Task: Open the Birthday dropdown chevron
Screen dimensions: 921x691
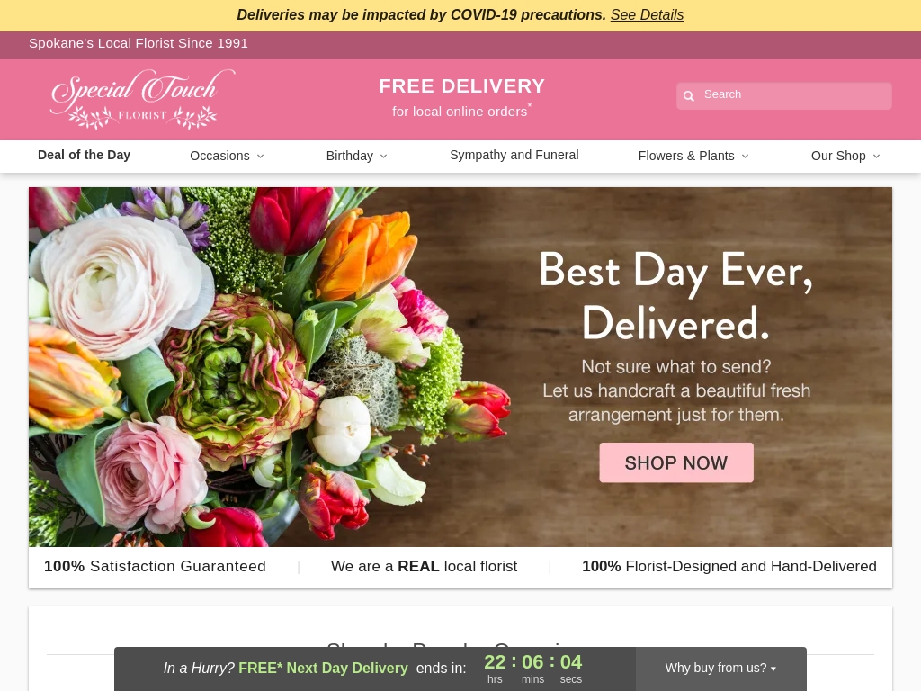Action: click(383, 157)
